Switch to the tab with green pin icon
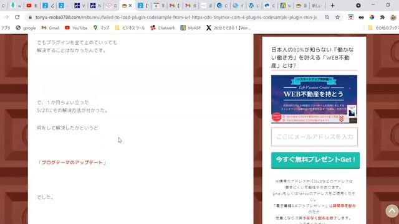This screenshot has width=399, height=224. tap(16, 6)
